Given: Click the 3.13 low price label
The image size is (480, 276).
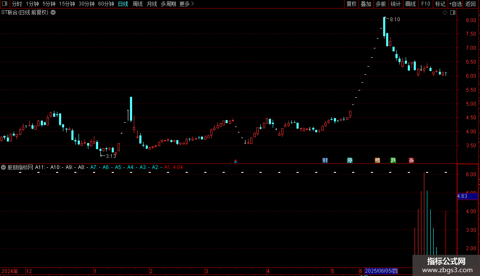Looking at the screenshot, I should pos(111,156).
